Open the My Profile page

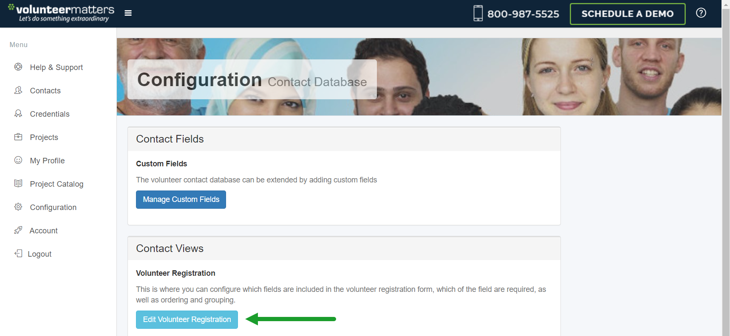[x=48, y=161]
